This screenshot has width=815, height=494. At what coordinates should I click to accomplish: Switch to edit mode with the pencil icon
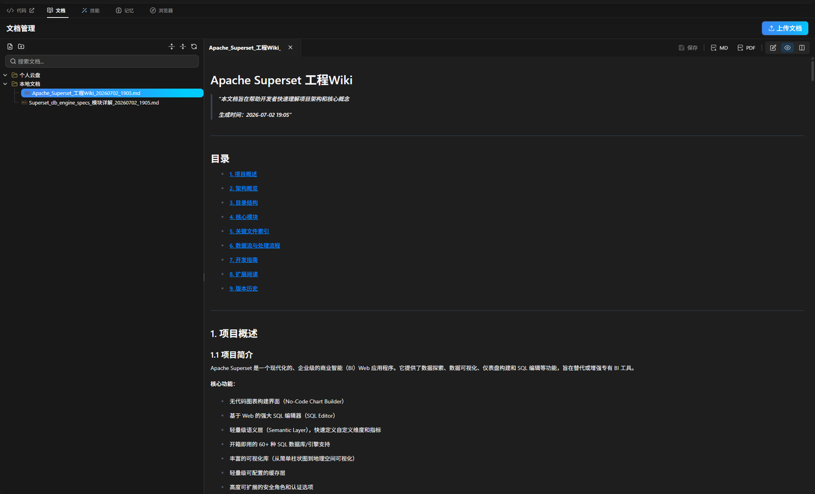coord(773,48)
